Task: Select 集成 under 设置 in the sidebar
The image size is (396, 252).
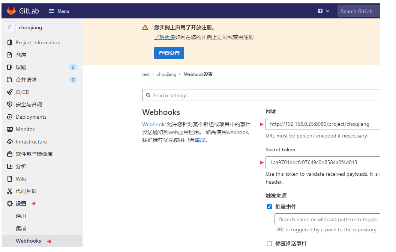Action: point(21,228)
